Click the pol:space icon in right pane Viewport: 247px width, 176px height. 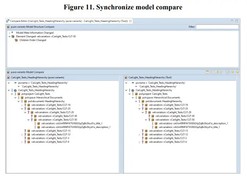pyautogui.click(x=139, y=97)
